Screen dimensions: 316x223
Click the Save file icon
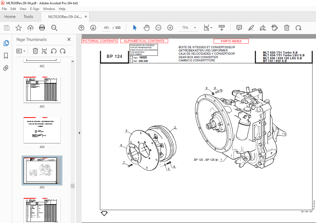[7, 28]
